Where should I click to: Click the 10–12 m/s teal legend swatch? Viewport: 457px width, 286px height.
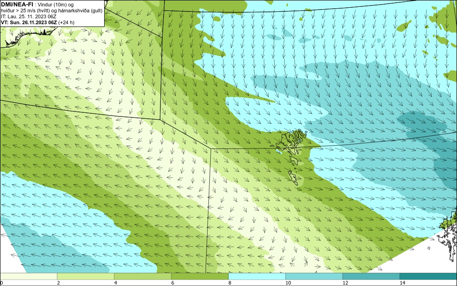point(314,276)
